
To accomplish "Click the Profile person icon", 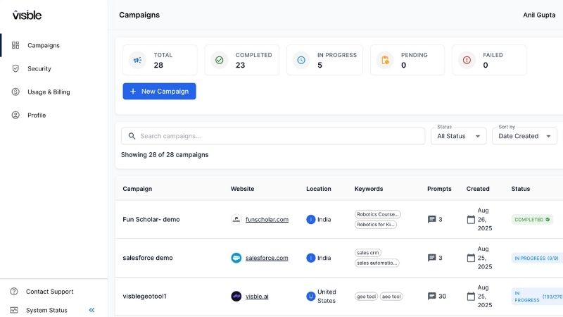I will click(x=15, y=115).
